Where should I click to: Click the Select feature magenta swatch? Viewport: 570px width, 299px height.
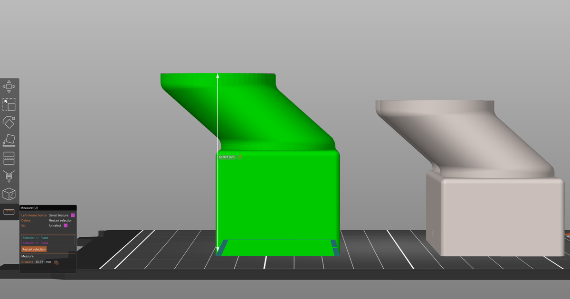(x=73, y=215)
